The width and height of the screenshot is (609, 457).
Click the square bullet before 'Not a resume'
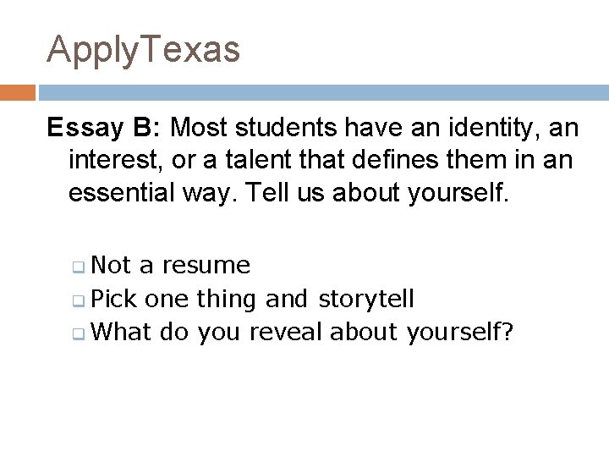click(79, 267)
